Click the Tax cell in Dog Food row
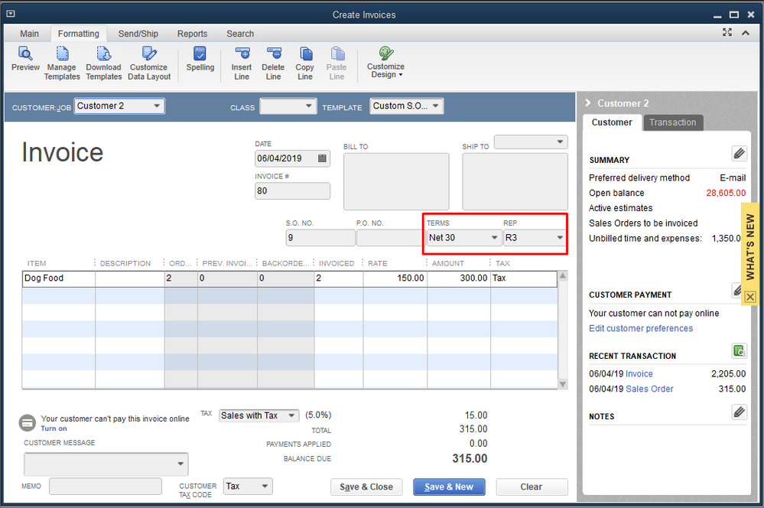Screen dimensions: 764x508 (523, 278)
